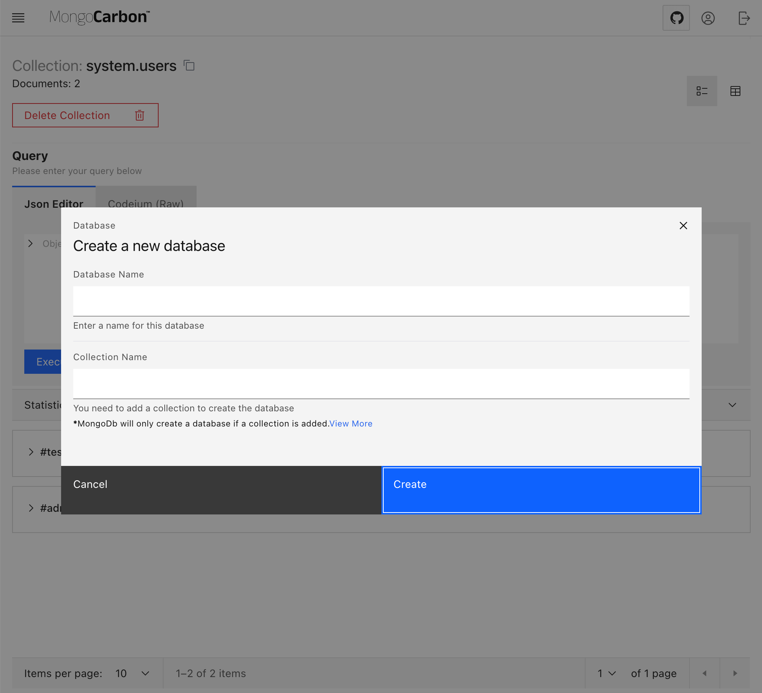
Task: Switch to the Codeium (Raw) tab
Action: 146,204
